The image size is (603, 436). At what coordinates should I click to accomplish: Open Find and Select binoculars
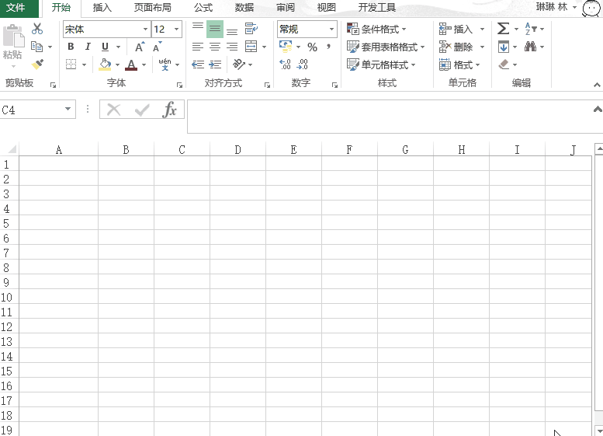pos(530,47)
